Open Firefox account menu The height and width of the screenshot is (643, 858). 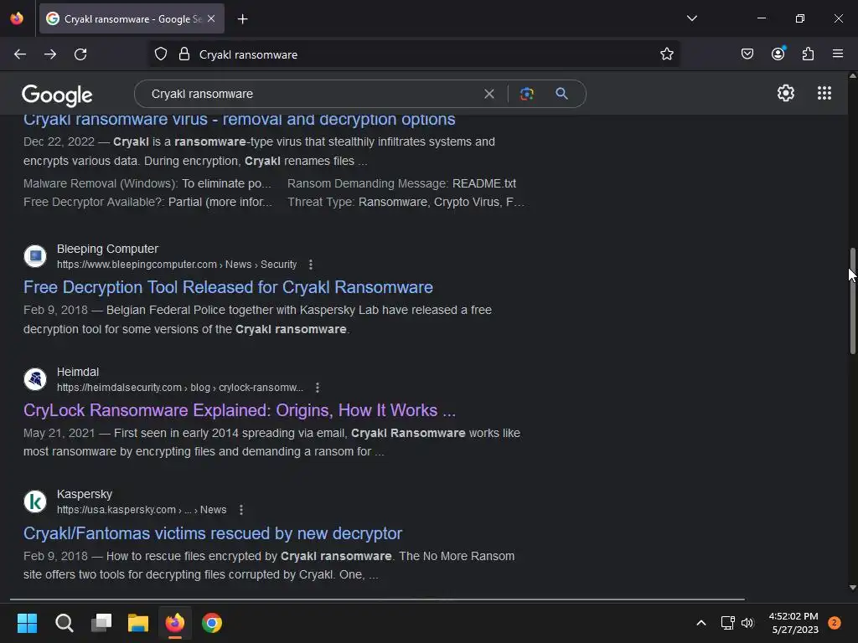tap(778, 54)
